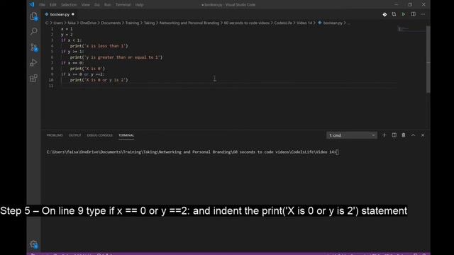Place cursor on empty line 11
Image resolution: width=454 pixels, height=255 pixels.
228,86
